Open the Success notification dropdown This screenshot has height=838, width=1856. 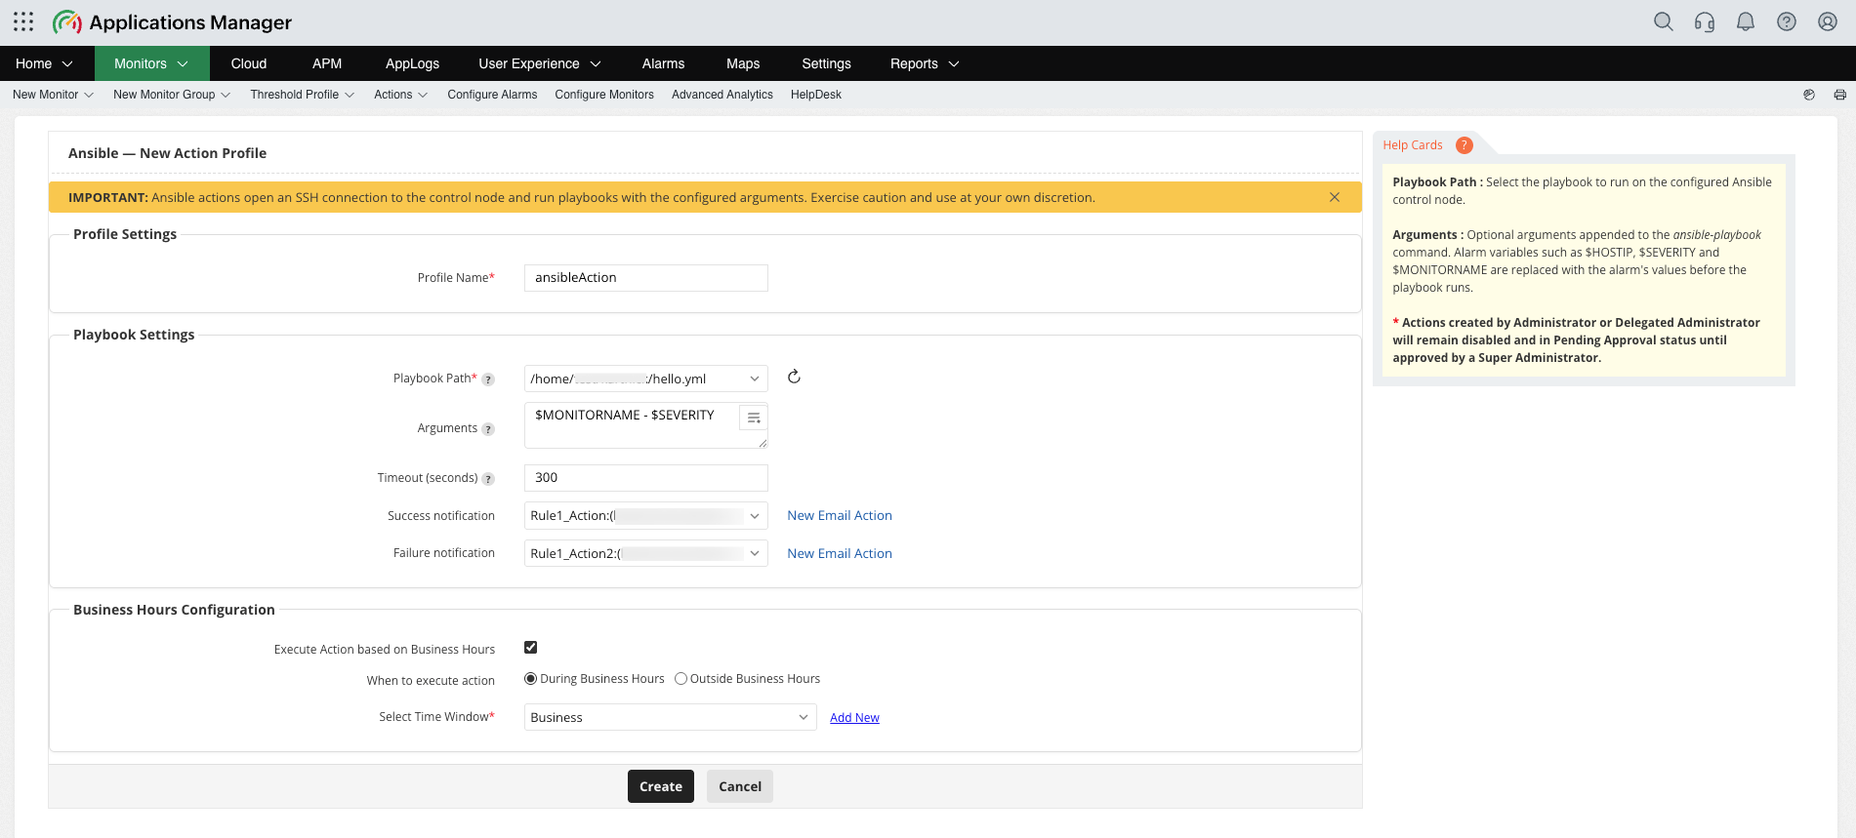[645, 515]
